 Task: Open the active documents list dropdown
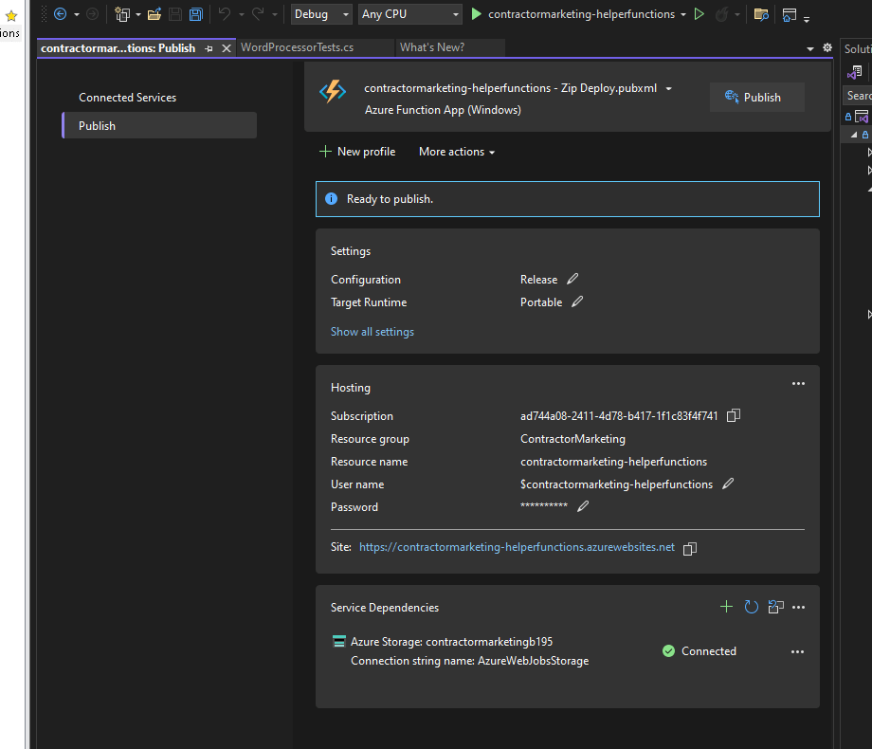coord(809,49)
